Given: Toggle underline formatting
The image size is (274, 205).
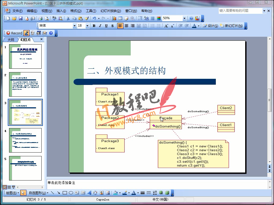Looking at the screenshot, I should point(106,26).
